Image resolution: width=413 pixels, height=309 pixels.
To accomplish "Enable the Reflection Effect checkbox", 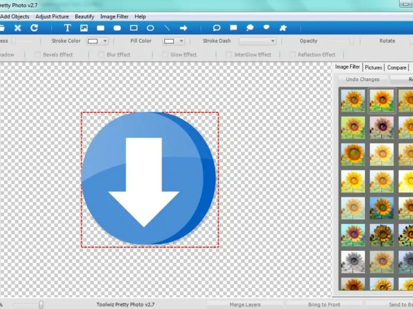I will coord(292,55).
